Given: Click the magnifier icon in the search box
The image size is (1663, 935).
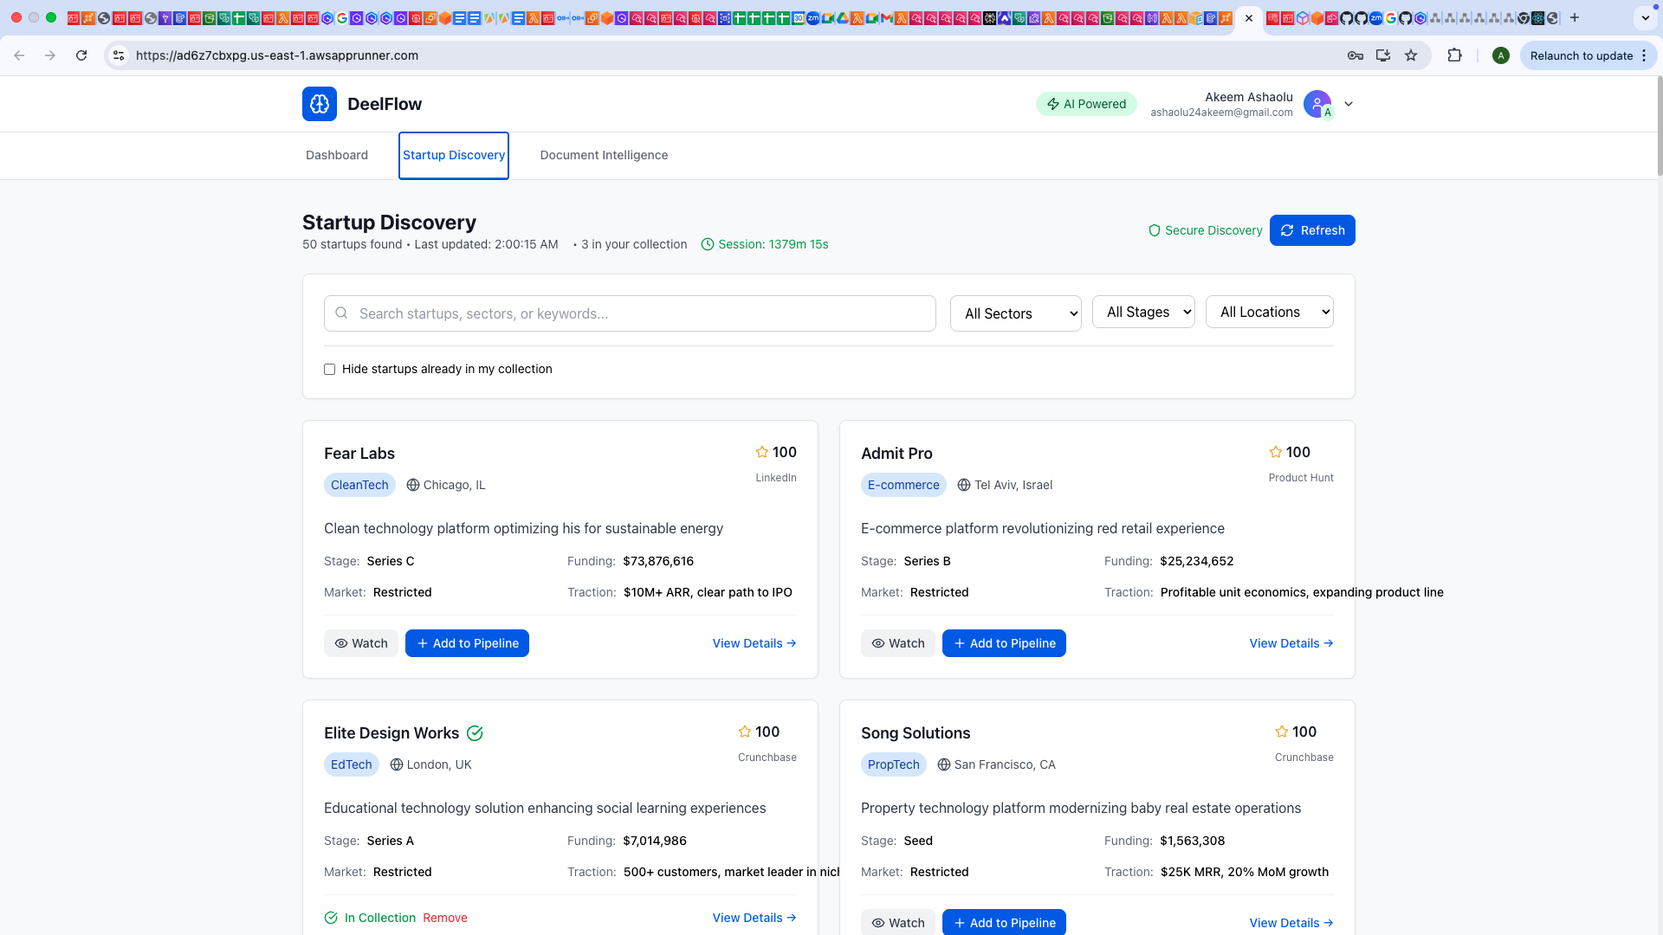Looking at the screenshot, I should 341,313.
